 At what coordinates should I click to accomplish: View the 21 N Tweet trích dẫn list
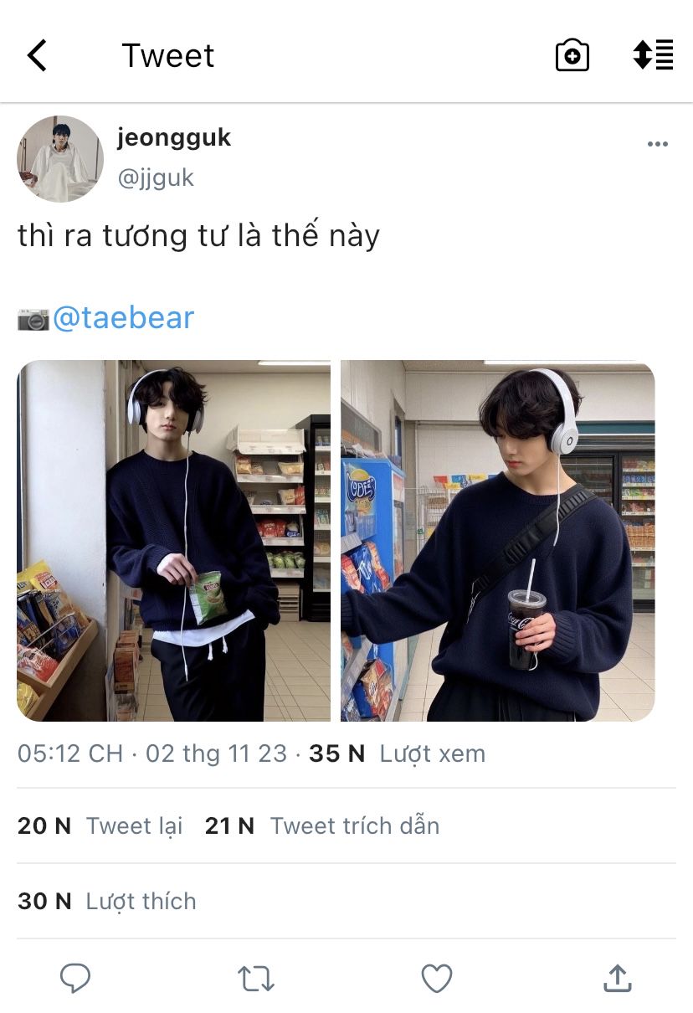[x=322, y=826]
